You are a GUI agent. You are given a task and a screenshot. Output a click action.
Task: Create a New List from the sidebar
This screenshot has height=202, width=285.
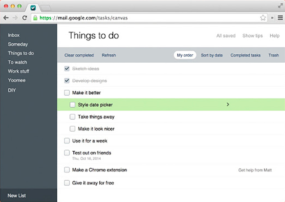pos(17,195)
